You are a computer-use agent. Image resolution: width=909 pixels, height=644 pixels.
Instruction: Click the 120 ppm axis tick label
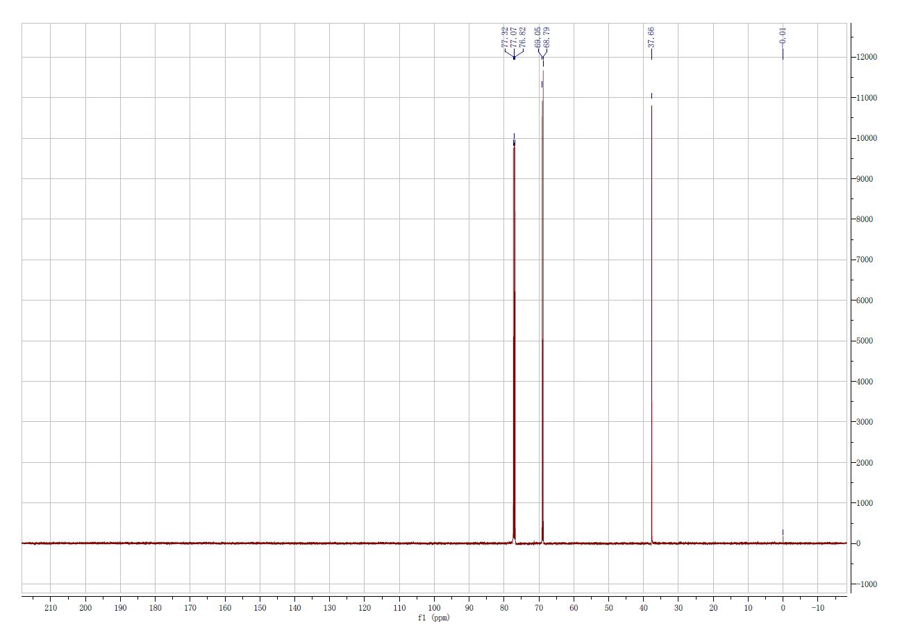click(x=365, y=609)
